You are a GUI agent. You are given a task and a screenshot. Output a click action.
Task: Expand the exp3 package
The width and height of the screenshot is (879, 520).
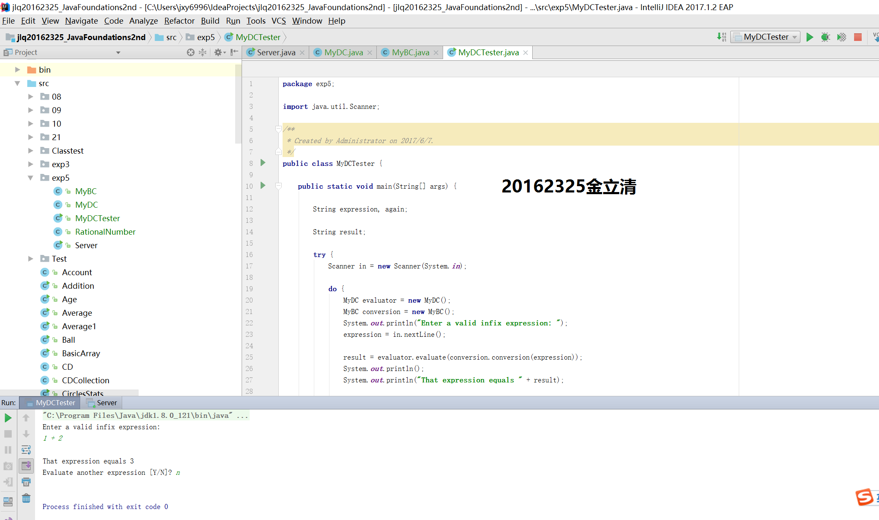(x=30, y=164)
